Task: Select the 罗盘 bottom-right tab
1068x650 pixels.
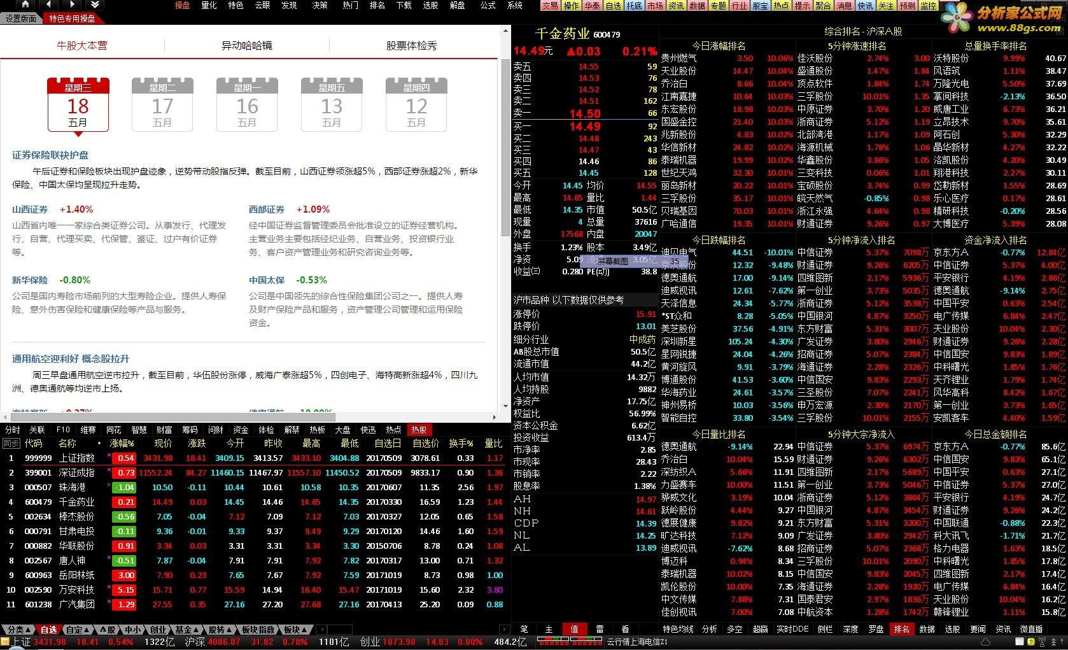Action: click(x=876, y=629)
